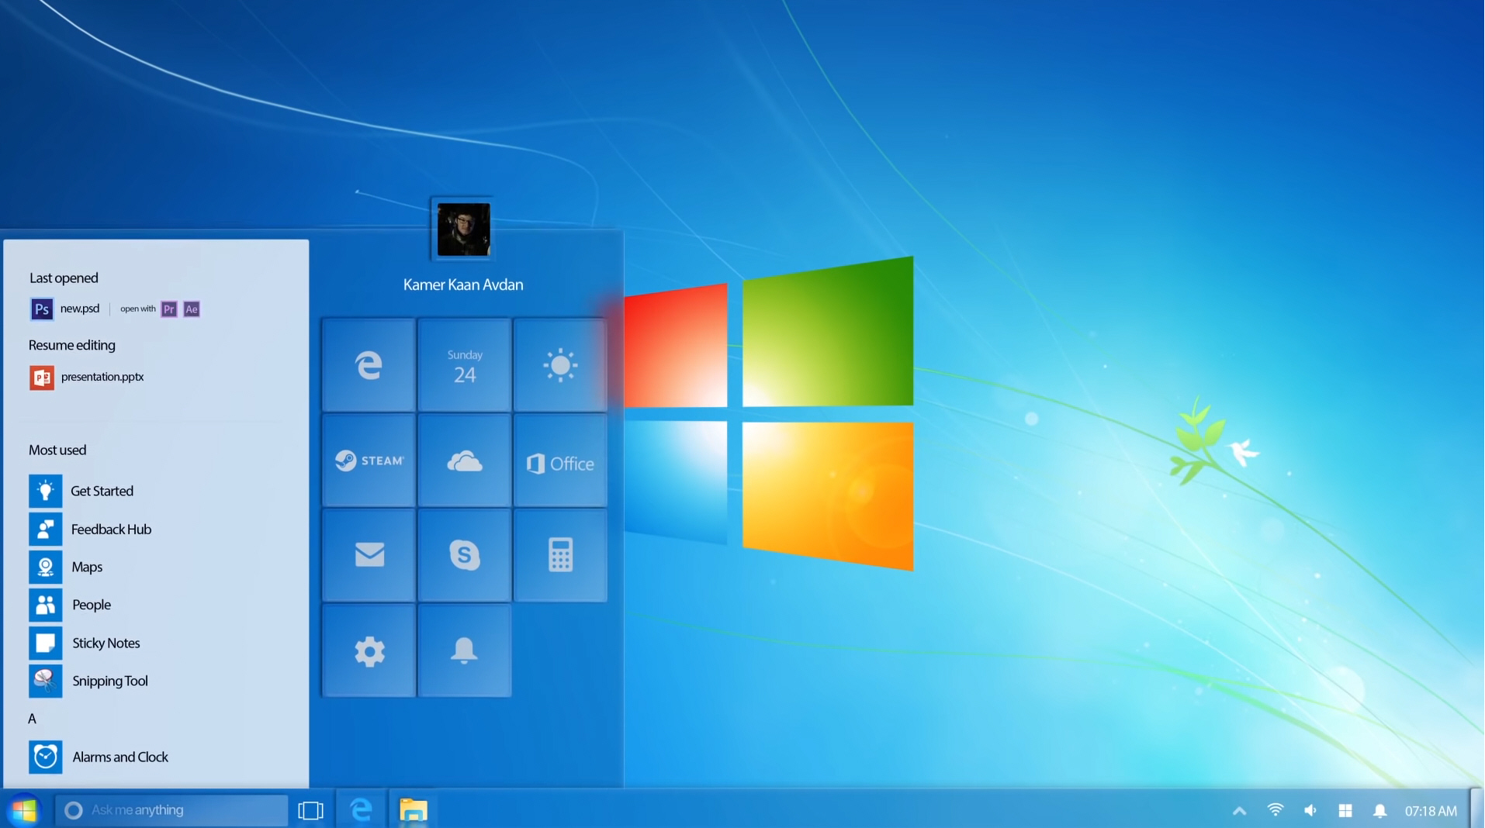Open the Notifications bell tile
Screen dimensions: 1485x828
click(x=464, y=650)
